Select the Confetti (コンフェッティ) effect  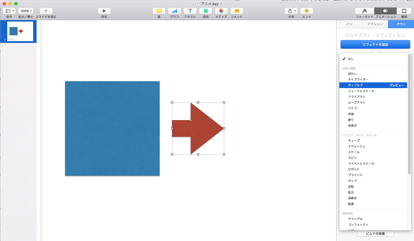[x=358, y=225]
